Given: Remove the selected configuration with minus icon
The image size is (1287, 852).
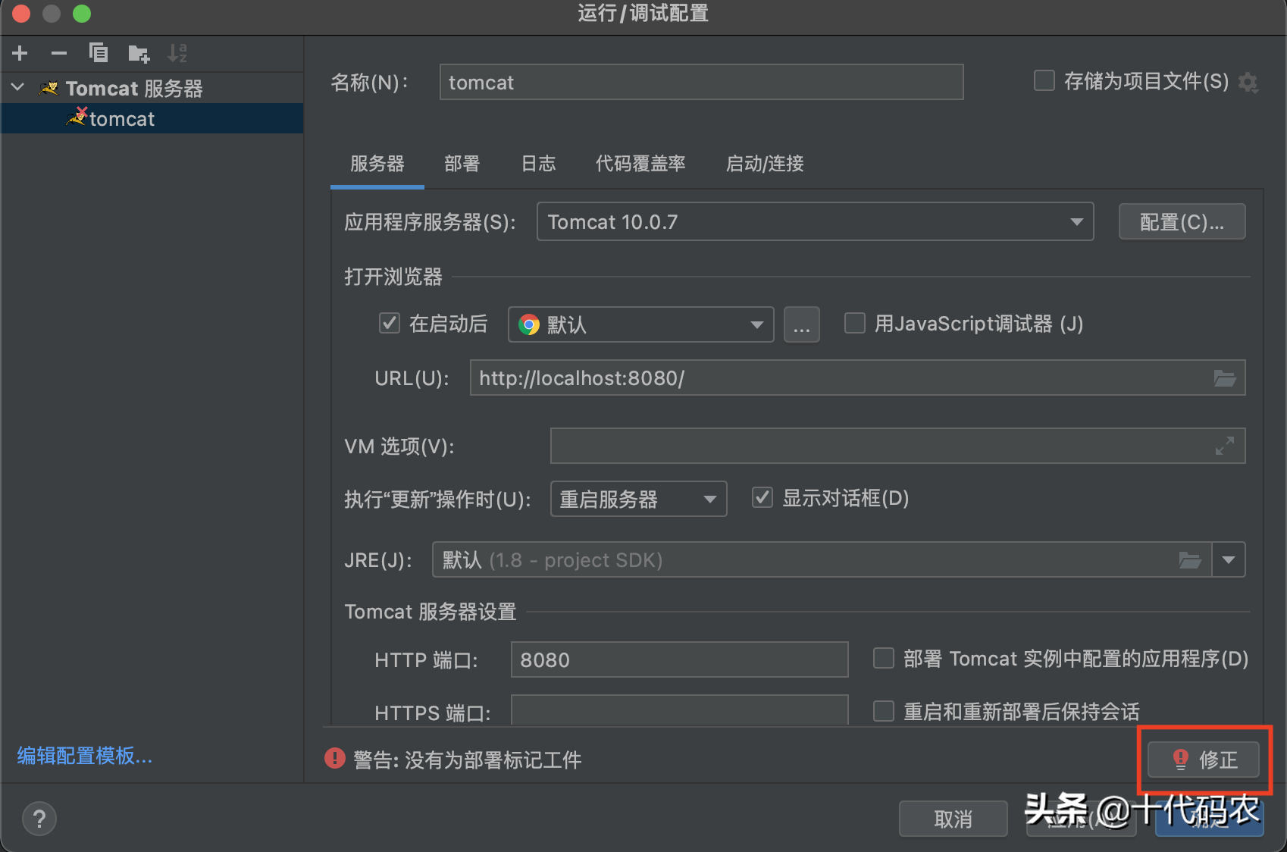Looking at the screenshot, I should tap(59, 53).
